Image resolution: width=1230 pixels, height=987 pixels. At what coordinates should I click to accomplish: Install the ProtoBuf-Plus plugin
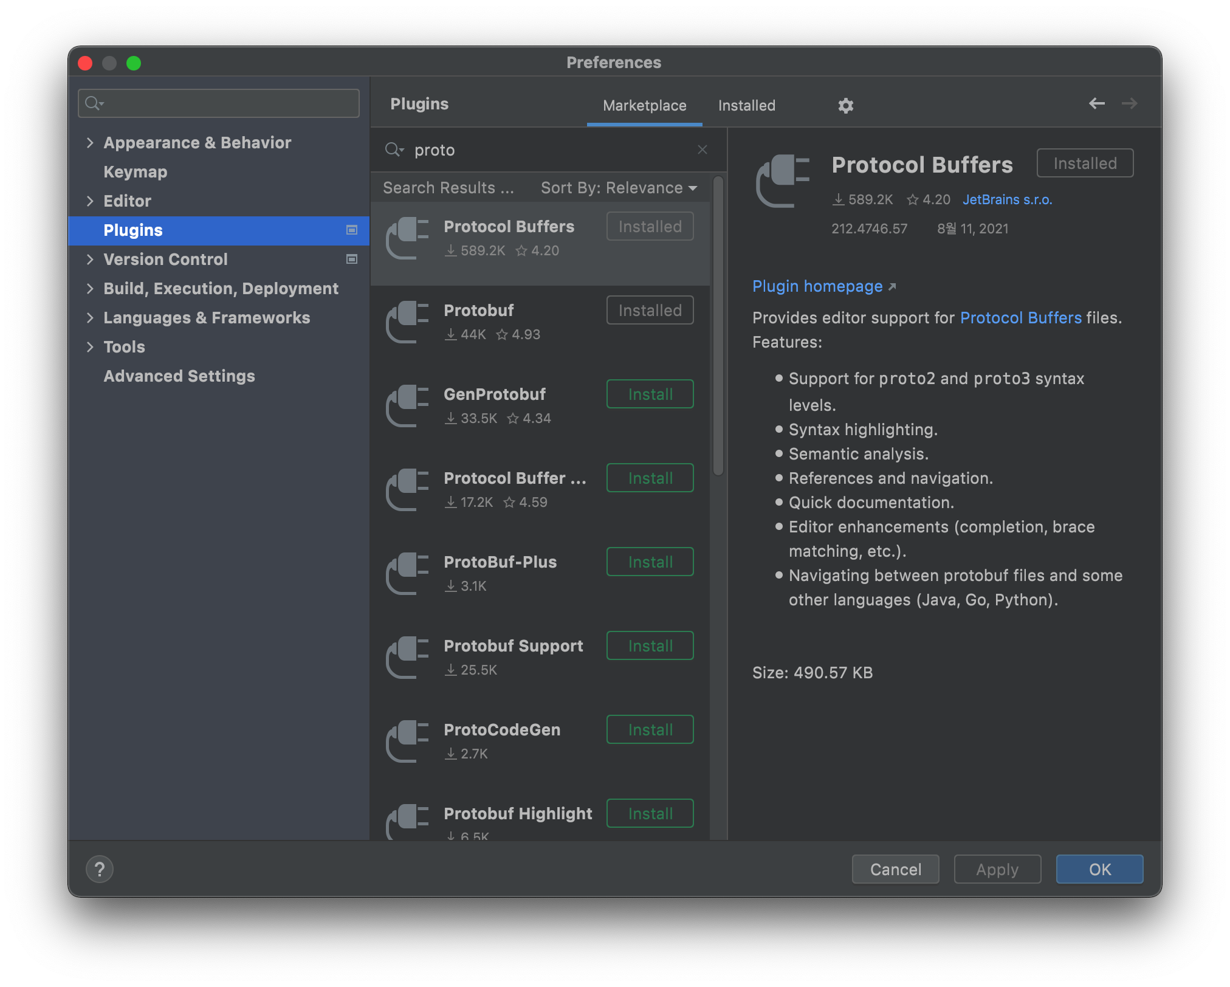pyautogui.click(x=650, y=562)
